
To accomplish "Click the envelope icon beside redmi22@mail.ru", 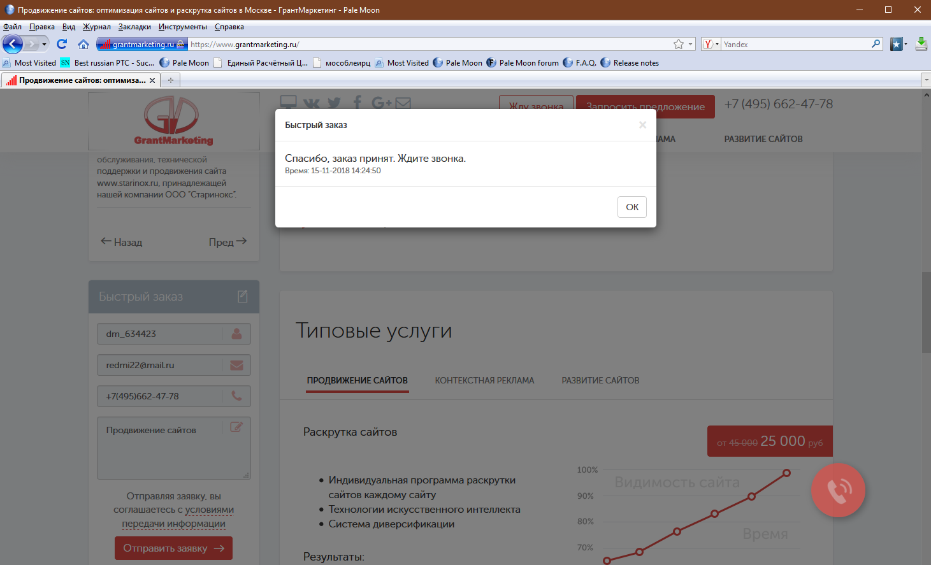I will 236,365.
